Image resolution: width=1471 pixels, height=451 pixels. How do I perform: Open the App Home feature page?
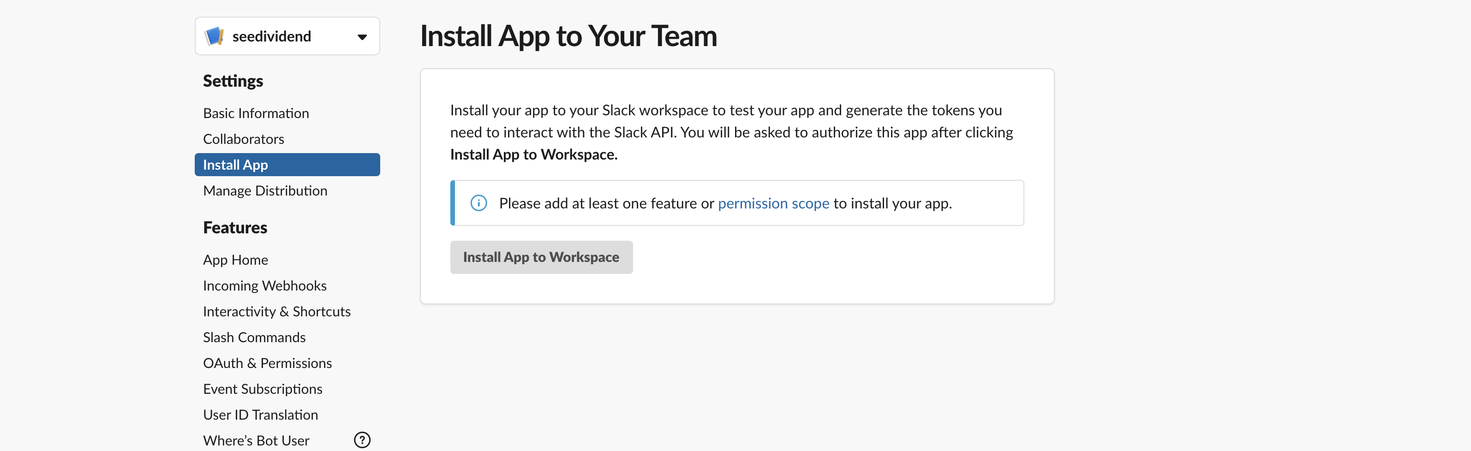pyautogui.click(x=235, y=260)
